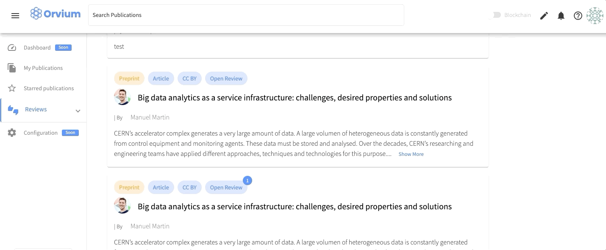This screenshot has height=250, width=606.
Task: Expand the Reviews menu chevron
Action: pyautogui.click(x=78, y=111)
